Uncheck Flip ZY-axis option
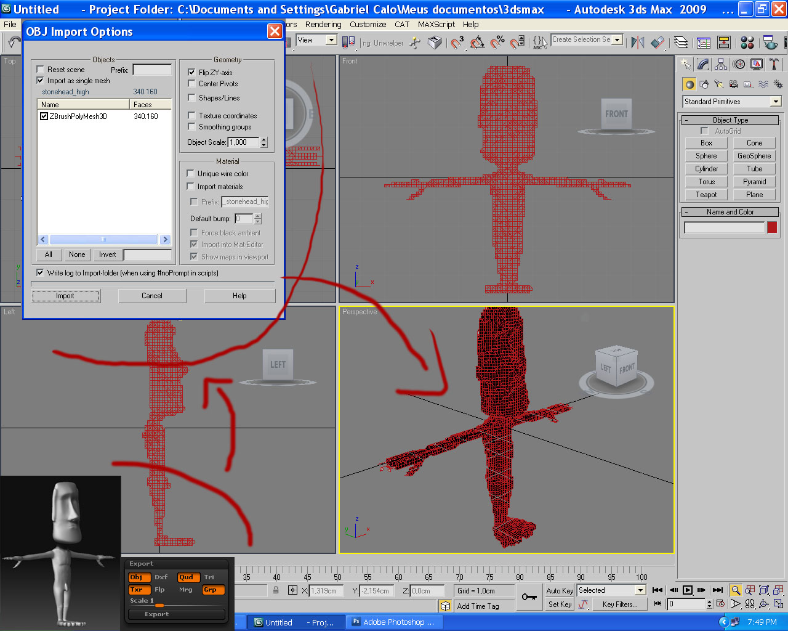Viewport: 788px width, 631px height. [x=191, y=72]
